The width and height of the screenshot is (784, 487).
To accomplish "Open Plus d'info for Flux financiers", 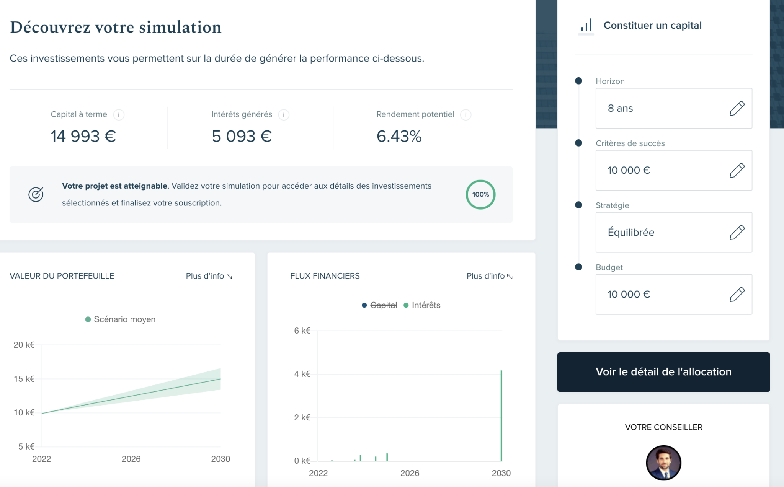I will [490, 276].
